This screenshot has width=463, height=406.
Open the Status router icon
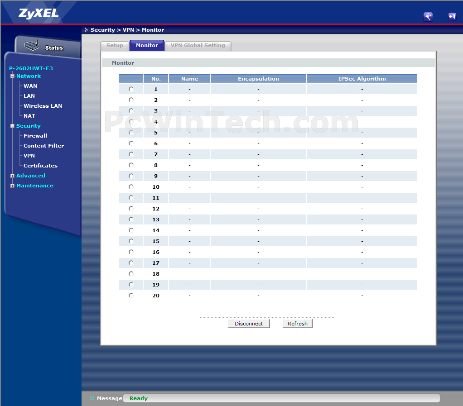point(32,45)
